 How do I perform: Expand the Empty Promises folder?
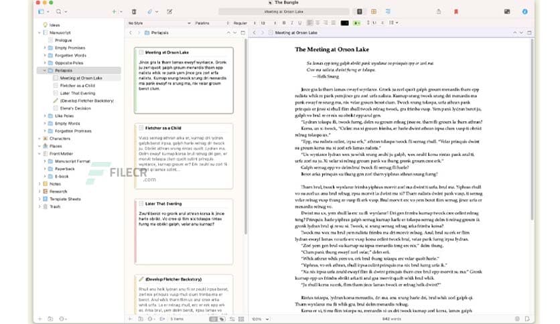(x=45, y=48)
